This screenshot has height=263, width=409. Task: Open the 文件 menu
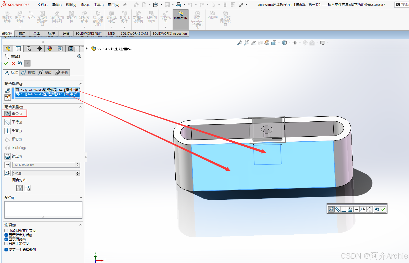tap(42, 5)
